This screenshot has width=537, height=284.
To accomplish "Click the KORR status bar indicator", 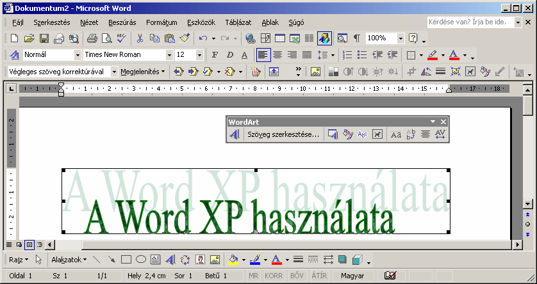I will [x=274, y=276].
